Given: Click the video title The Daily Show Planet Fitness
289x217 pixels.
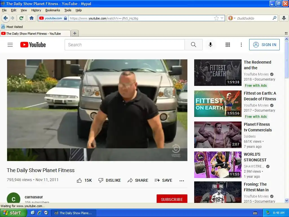Looking at the screenshot, I should [x=41, y=170].
